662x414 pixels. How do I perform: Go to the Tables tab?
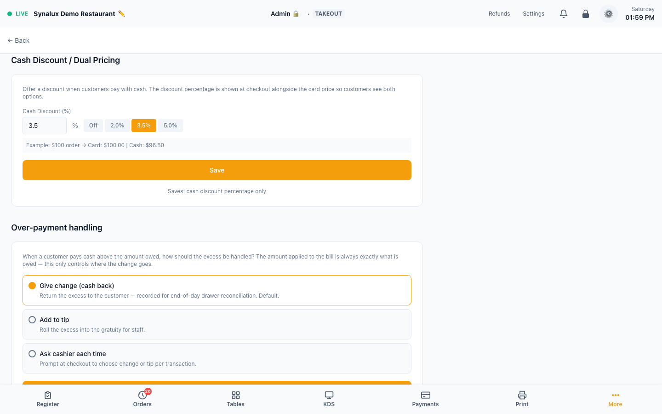click(236, 399)
